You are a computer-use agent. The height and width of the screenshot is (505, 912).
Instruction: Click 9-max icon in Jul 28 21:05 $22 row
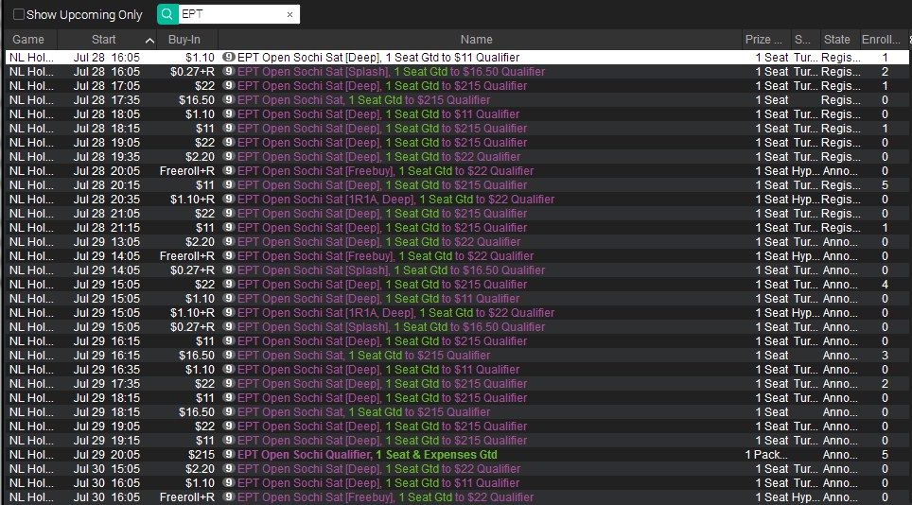tap(229, 214)
